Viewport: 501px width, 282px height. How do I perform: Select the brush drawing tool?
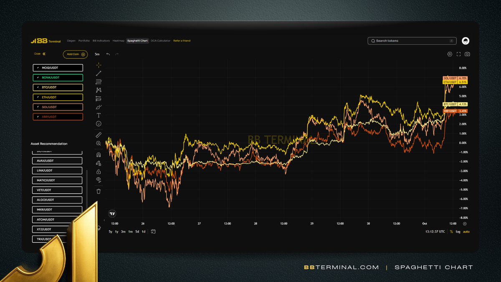(x=99, y=107)
